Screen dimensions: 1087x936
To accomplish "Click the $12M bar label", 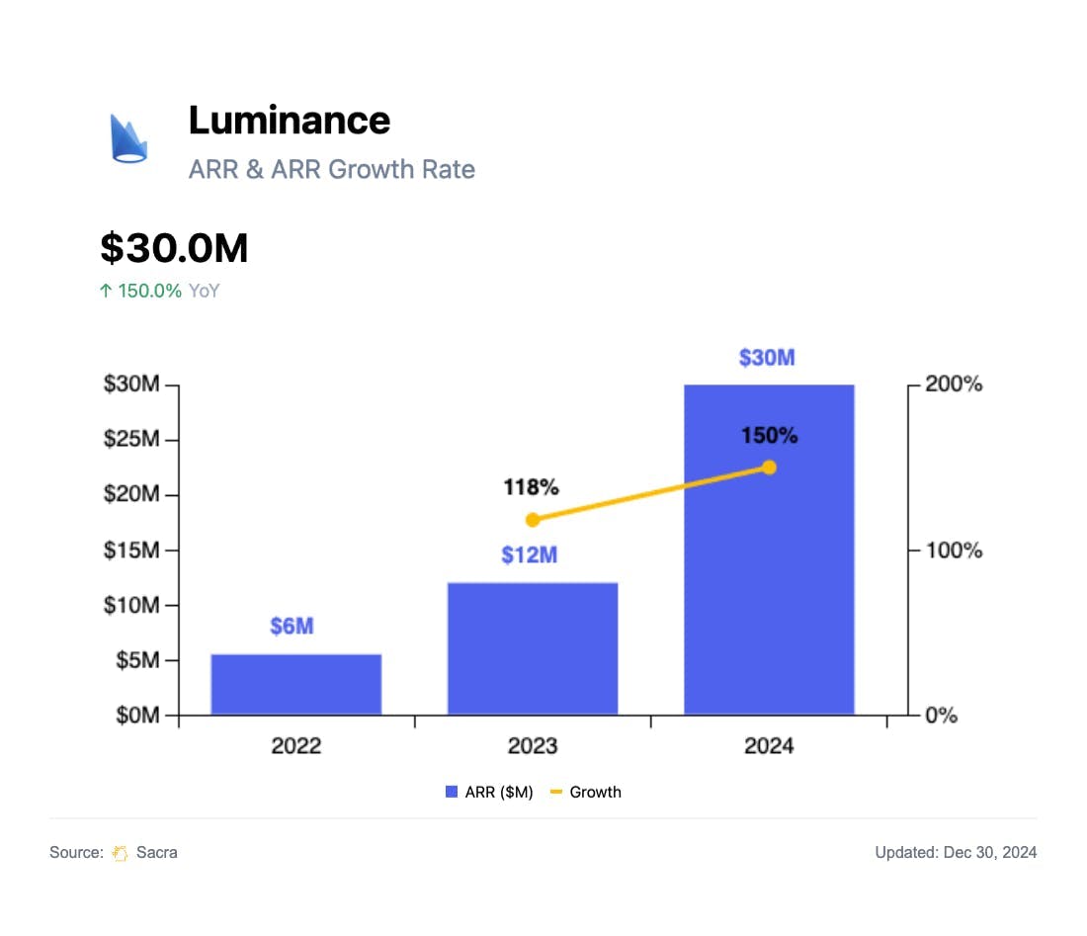I will click(530, 554).
